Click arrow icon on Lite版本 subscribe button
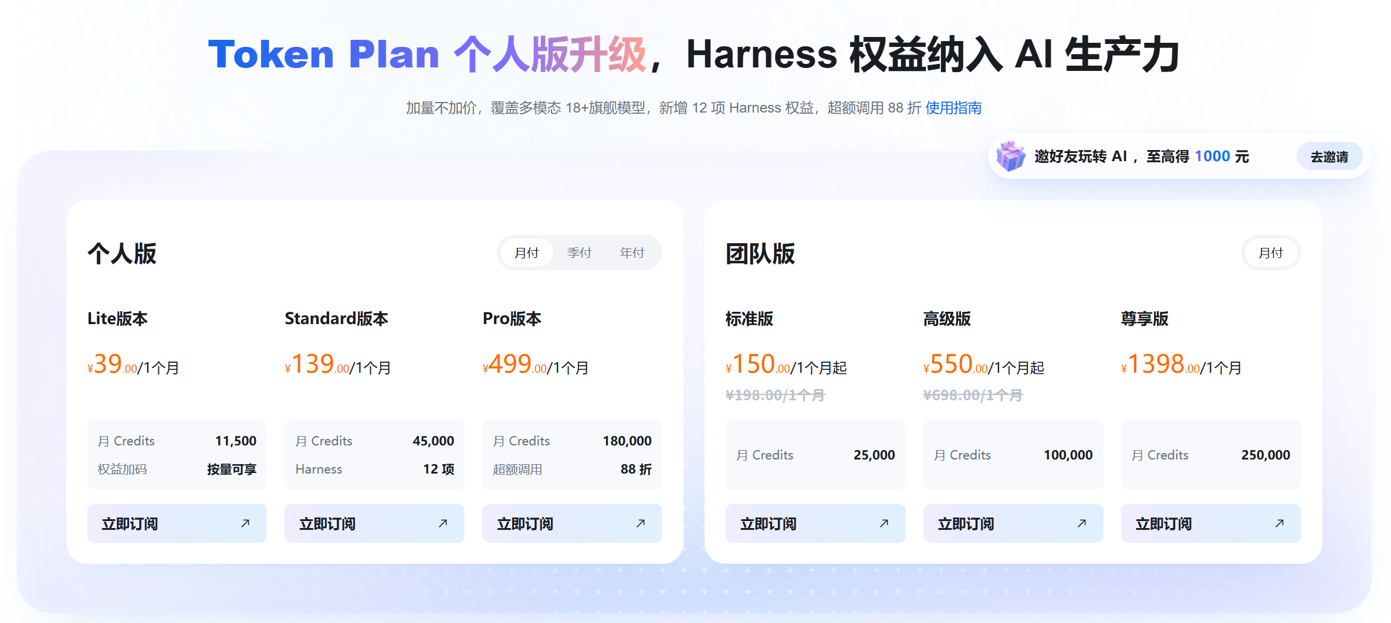This screenshot has height=623, width=1391. click(245, 523)
